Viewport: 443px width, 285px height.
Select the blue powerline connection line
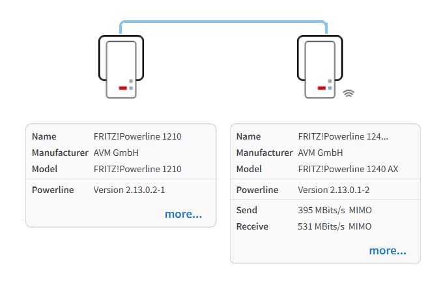[x=223, y=22]
